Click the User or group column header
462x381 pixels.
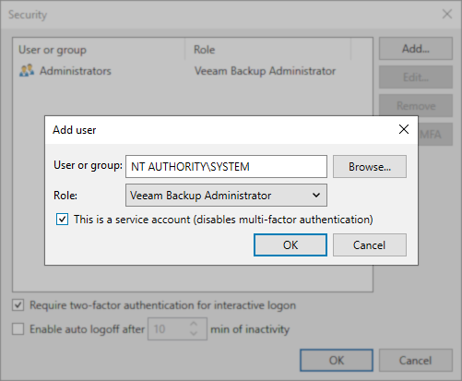99,49
